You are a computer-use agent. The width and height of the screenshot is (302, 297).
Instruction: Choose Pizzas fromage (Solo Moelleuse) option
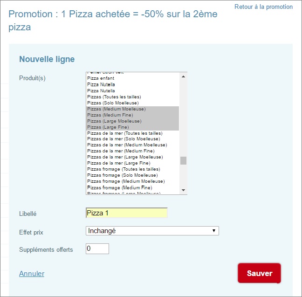[123, 175]
